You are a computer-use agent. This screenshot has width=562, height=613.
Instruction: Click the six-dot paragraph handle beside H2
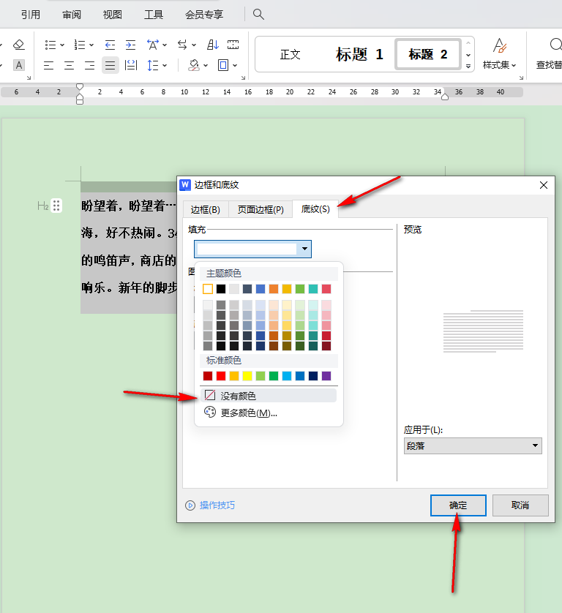[56, 206]
